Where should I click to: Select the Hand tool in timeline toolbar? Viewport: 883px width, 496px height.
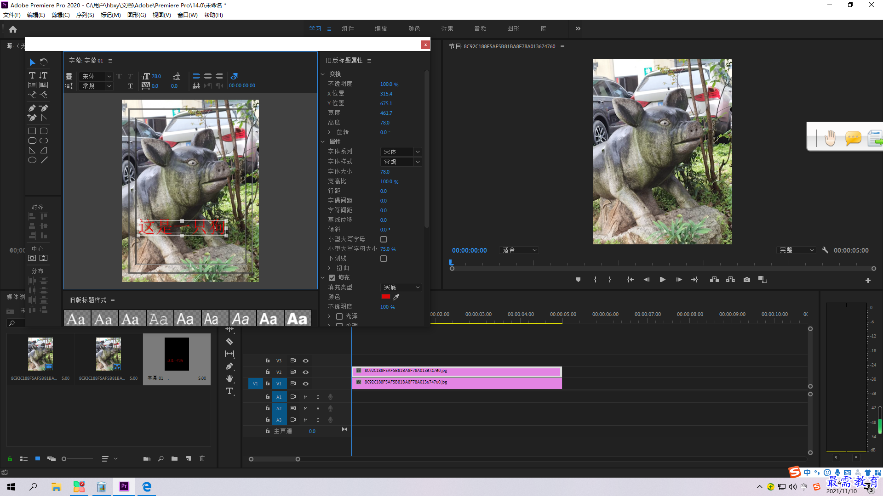(x=229, y=378)
